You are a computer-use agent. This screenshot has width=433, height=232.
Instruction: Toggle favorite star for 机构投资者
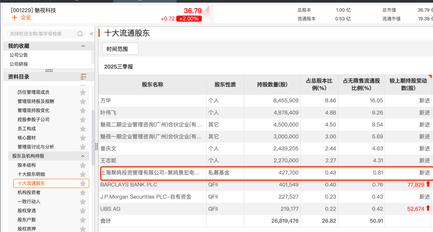[83, 192]
